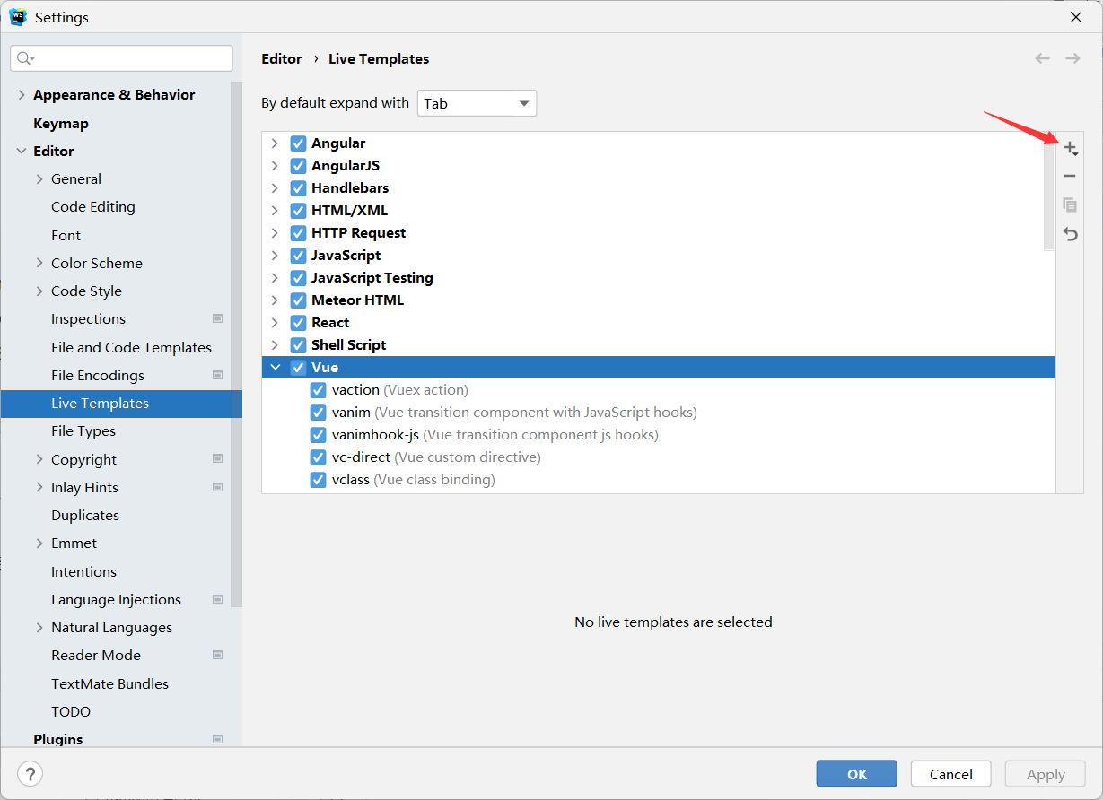The height and width of the screenshot is (800, 1103).
Task: Click the Add template plus icon
Action: pyautogui.click(x=1069, y=148)
